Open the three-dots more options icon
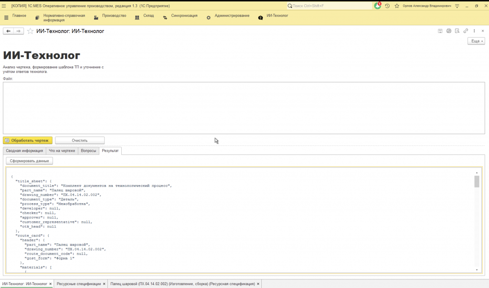 point(474,31)
